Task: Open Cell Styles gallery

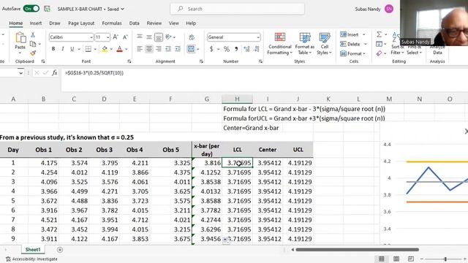Action: tap(324, 44)
